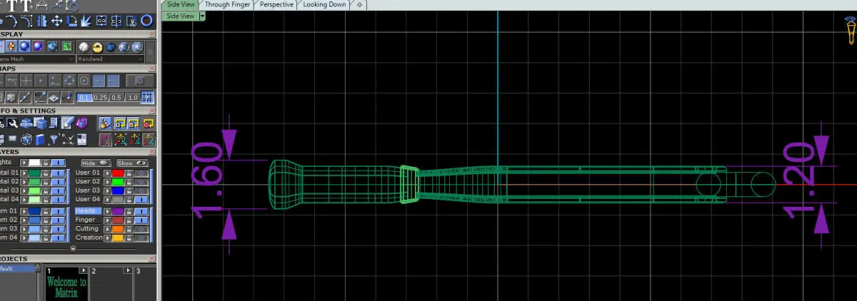This screenshot has width=857, height=301.
Task: Expand the User 01 layer arrow
Action: [107, 173]
